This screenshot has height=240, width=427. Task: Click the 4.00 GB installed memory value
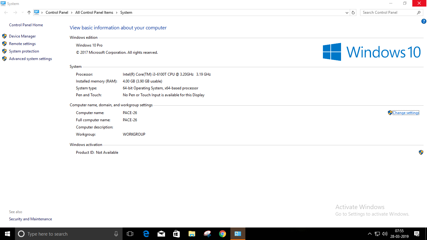coord(143,81)
